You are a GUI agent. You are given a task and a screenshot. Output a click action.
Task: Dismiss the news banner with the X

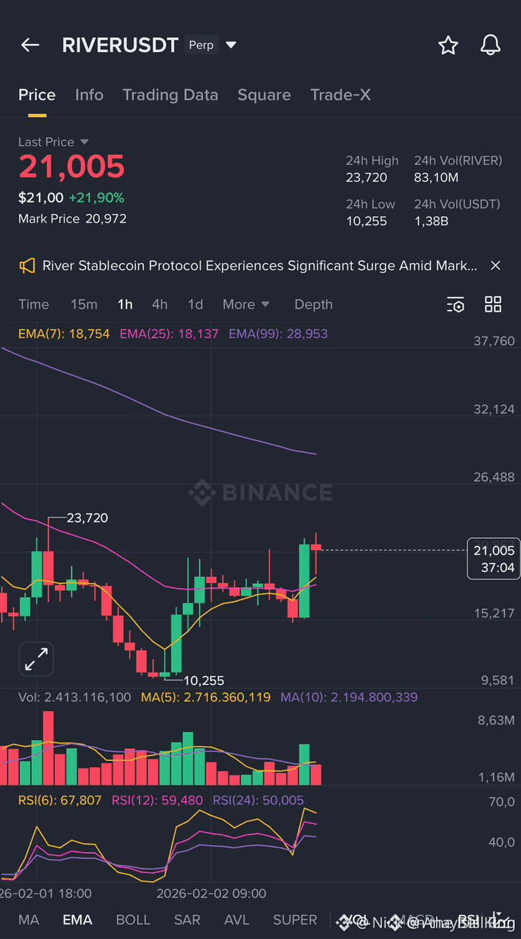point(496,265)
